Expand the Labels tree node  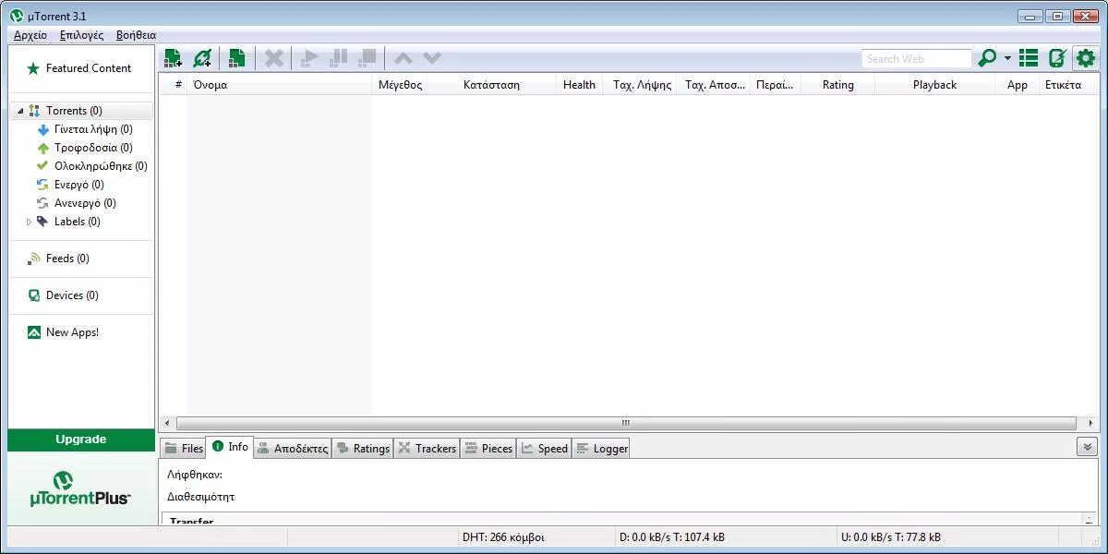pos(29,222)
